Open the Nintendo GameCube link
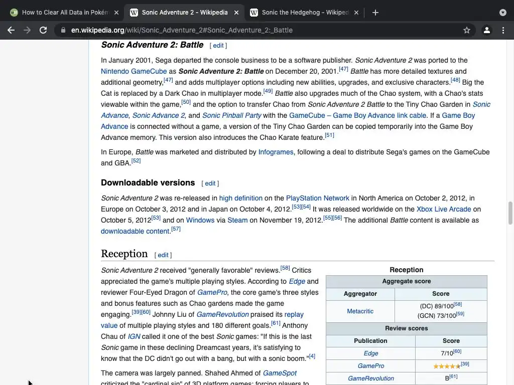This screenshot has height=385, width=514. (x=134, y=71)
